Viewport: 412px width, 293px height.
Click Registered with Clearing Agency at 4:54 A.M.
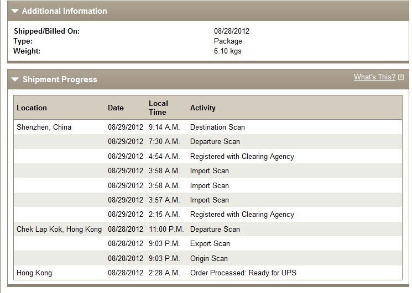point(242,156)
